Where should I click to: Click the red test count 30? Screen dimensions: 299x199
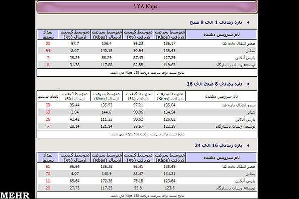(48, 44)
